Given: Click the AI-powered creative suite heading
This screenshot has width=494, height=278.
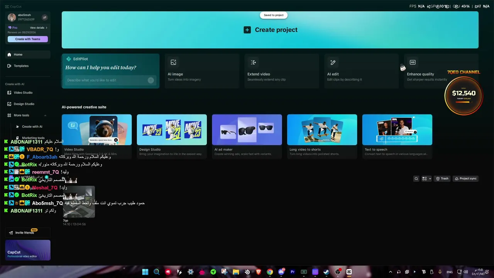Looking at the screenshot, I should point(84,107).
